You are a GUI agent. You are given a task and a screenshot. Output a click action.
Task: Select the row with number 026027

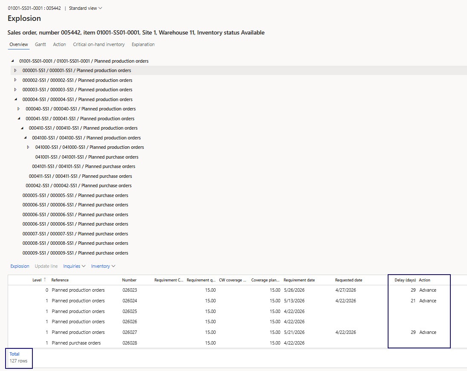129,332
